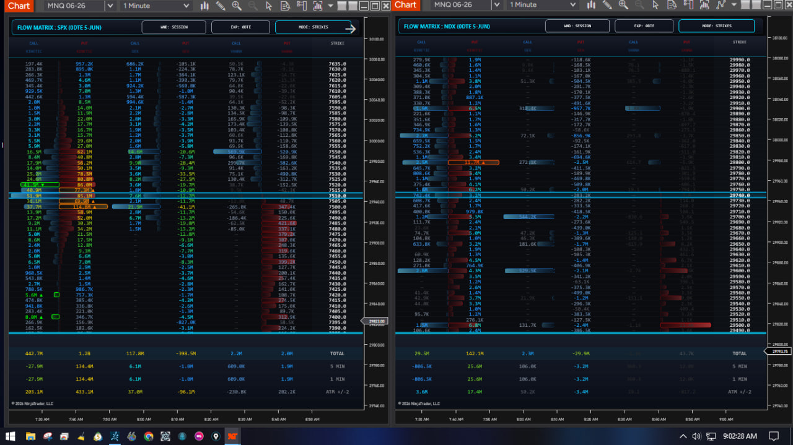The image size is (793, 445).
Task: Click zoom out magnifier in left chart toolbar
Action: pyautogui.click(x=253, y=6)
